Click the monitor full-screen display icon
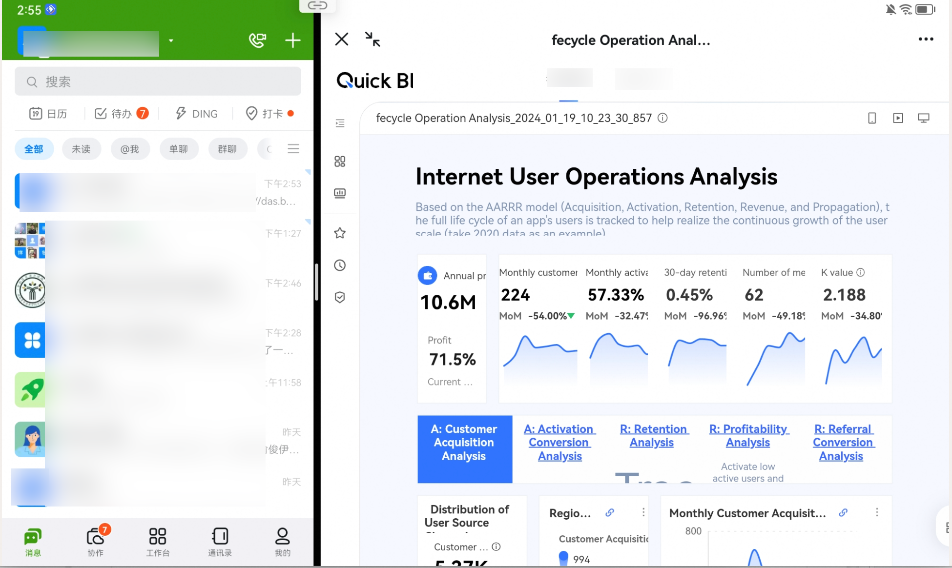Image resolution: width=952 pixels, height=568 pixels. tap(924, 118)
